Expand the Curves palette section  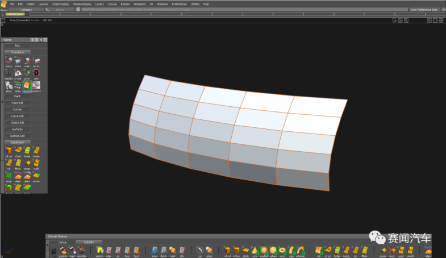(18, 109)
